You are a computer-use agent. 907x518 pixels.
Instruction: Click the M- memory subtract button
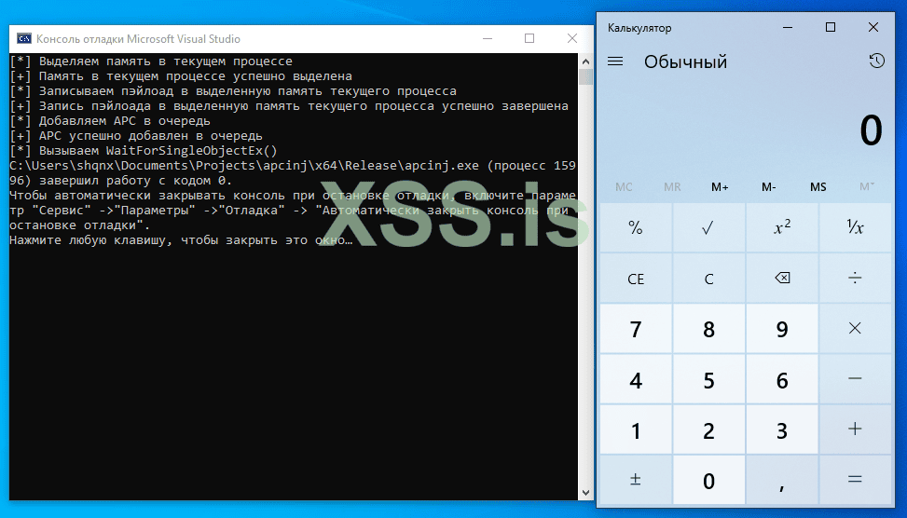[x=769, y=186]
